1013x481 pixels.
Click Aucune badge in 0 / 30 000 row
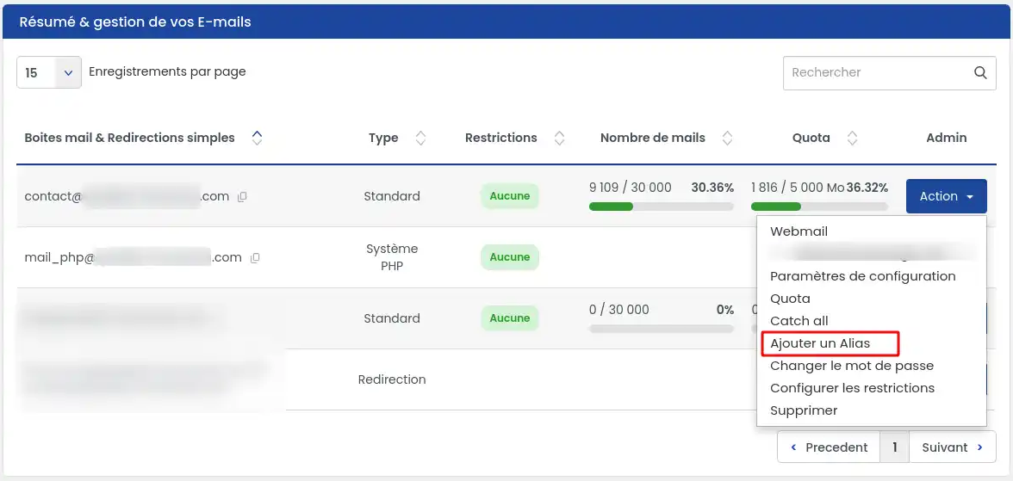pos(510,318)
